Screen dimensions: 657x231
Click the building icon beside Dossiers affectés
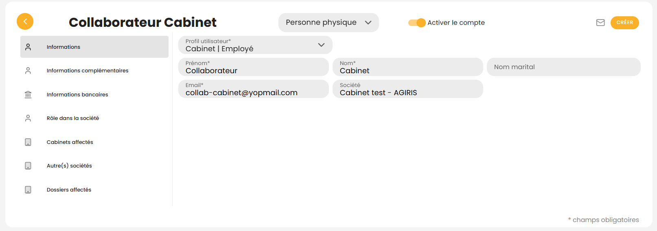coord(28,190)
